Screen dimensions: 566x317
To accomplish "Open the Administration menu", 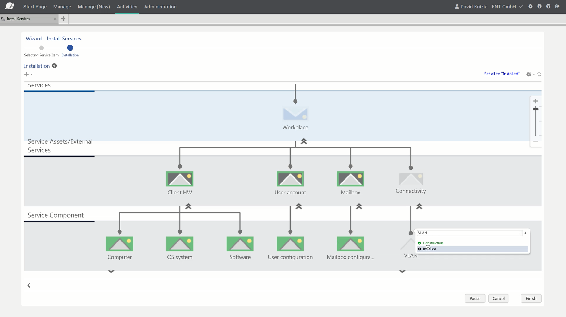I will click(x=160, y=7).
